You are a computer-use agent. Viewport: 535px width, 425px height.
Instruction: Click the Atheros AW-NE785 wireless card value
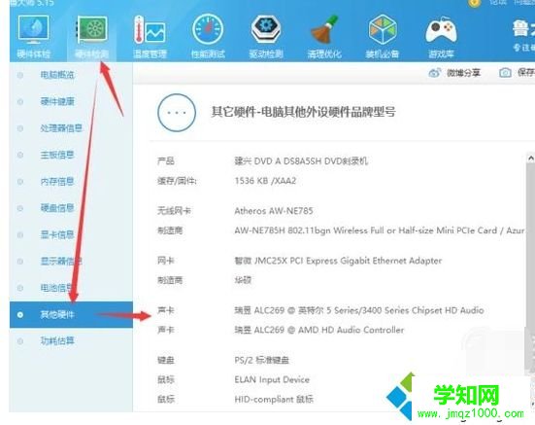pyautogui.click(x=274, y=211)
